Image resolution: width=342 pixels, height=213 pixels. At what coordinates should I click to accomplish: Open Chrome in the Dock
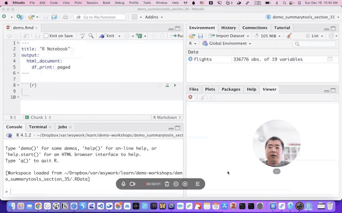coord(38,206)
